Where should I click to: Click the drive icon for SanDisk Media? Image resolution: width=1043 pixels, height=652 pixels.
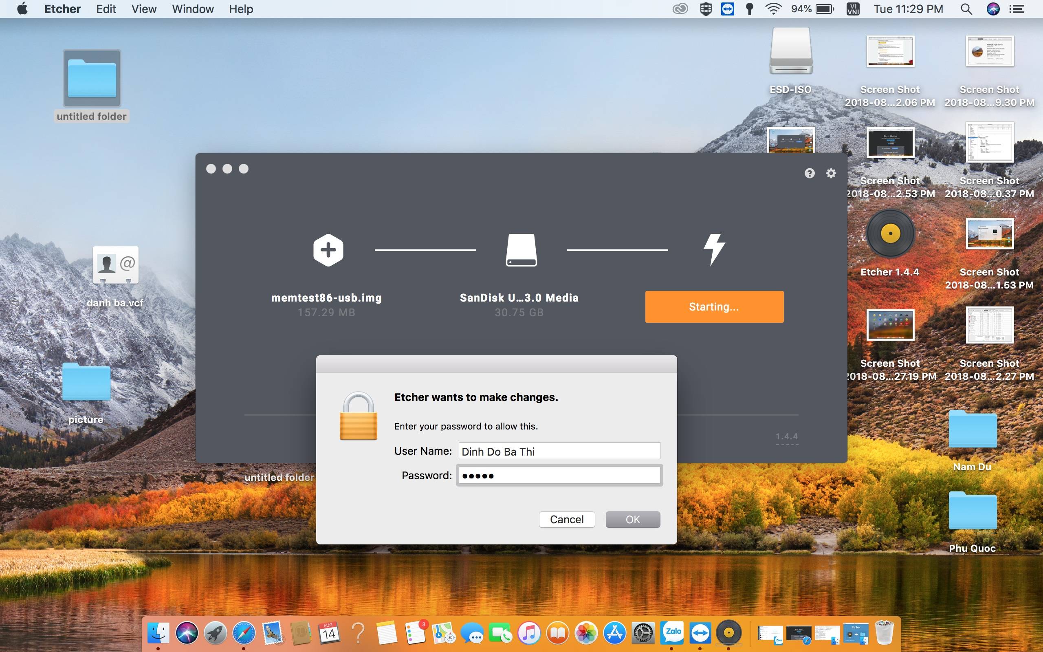[x=521, y=250]
